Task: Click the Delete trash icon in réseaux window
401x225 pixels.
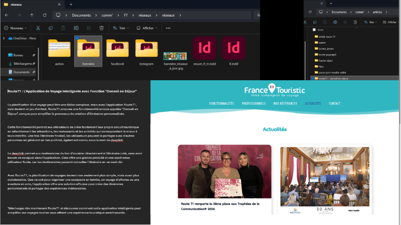Action: [x=102, y=28]
